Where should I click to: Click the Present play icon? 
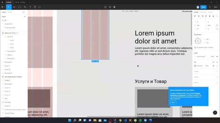pyautogui.click(x=210, y=7)
